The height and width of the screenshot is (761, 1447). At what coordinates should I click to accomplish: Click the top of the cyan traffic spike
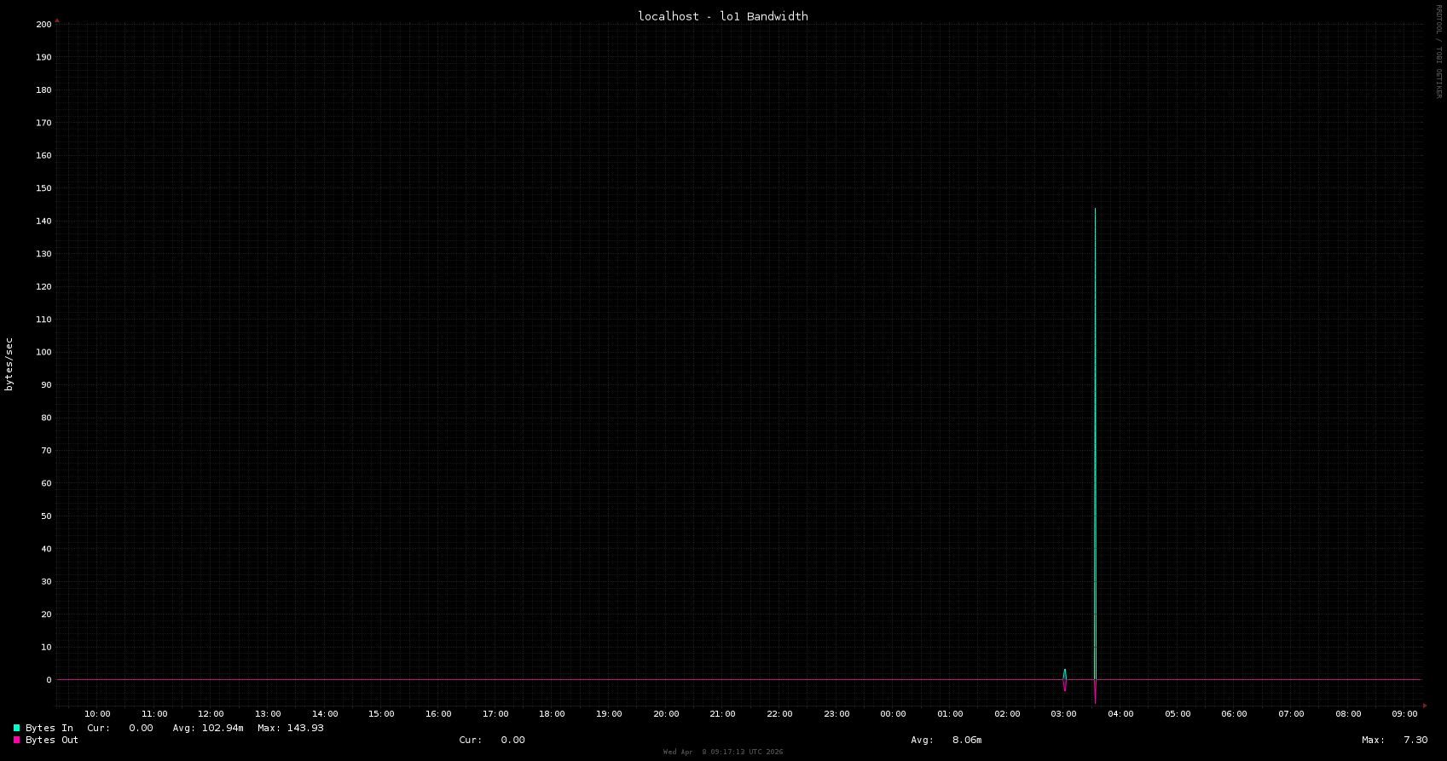coord(1095,210)
